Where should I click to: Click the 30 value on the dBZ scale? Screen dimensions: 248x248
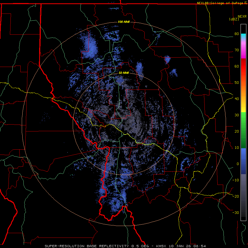237,115
